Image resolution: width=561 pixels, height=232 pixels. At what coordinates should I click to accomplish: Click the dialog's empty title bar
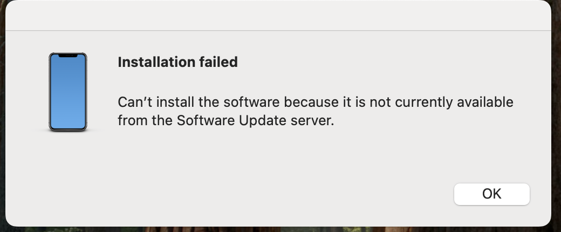pyautogui.click(x=278, y=16)
